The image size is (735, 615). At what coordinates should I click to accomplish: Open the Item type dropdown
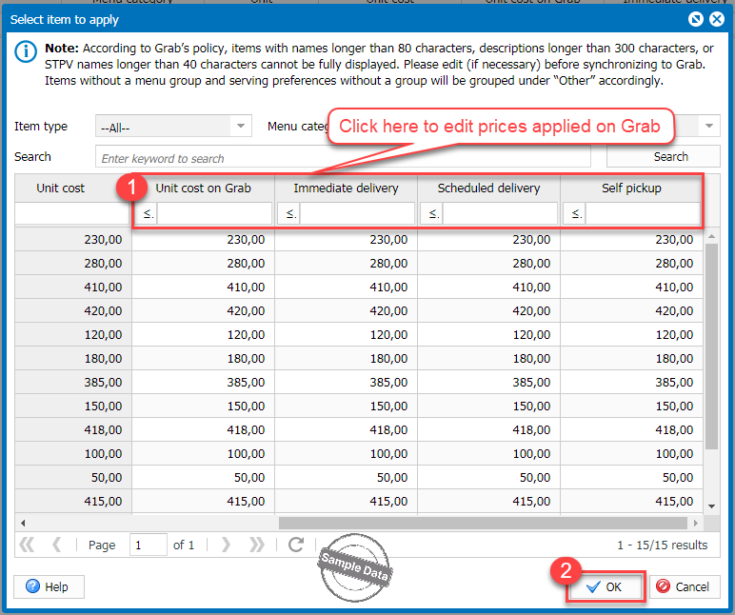241,126
